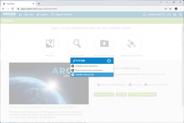This screenshot has width=184, height=123.
Task: Close the SYSTEM popup with X button
Action: pos(109,61)
